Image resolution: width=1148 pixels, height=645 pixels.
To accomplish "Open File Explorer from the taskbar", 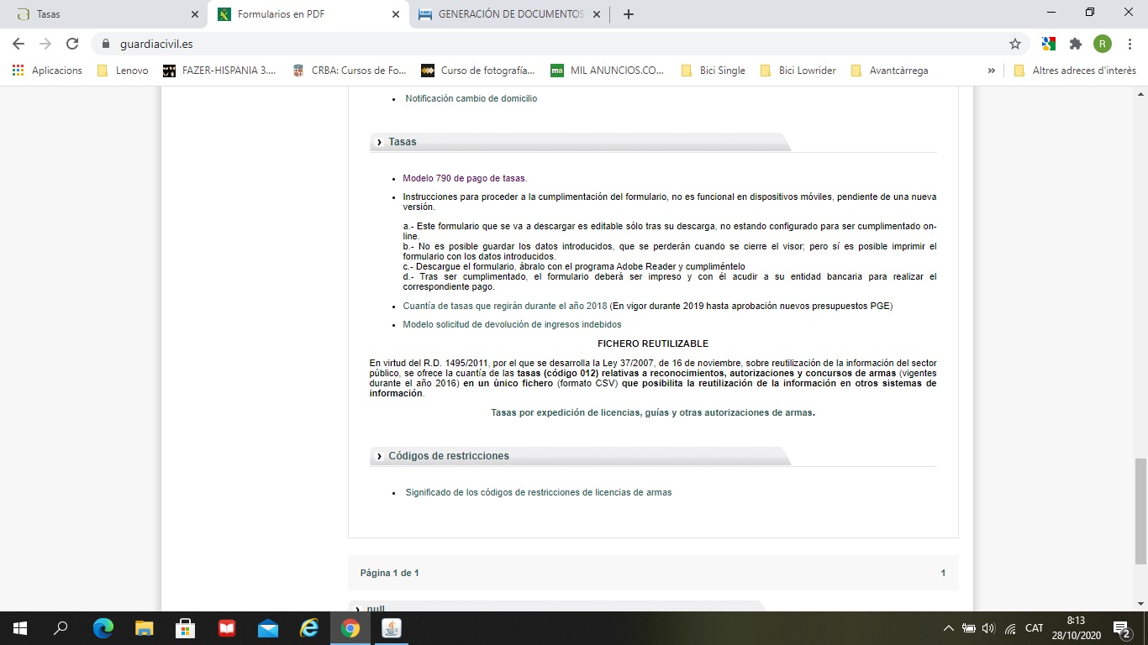I will point(145,627).
